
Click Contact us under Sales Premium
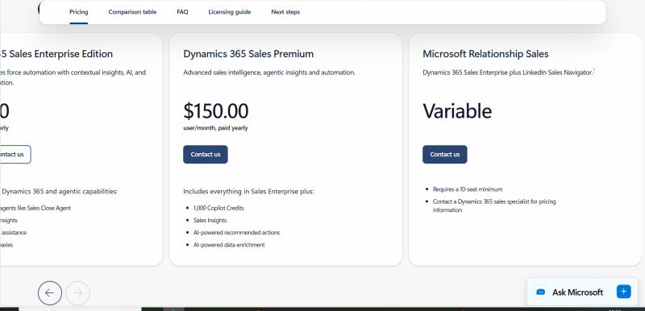pyautogui.click(x=206, y=155)
